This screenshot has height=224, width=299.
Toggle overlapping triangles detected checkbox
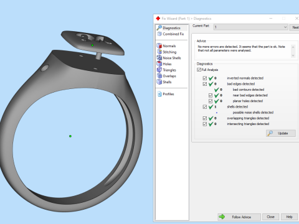click(205, 118)
